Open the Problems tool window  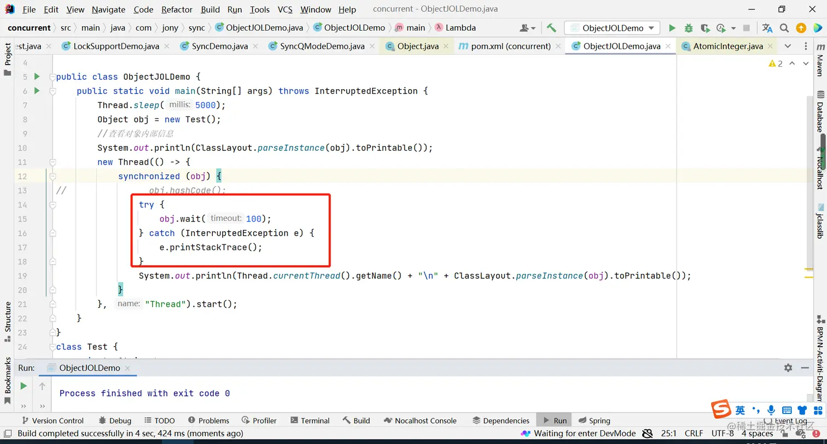point(208,420)
